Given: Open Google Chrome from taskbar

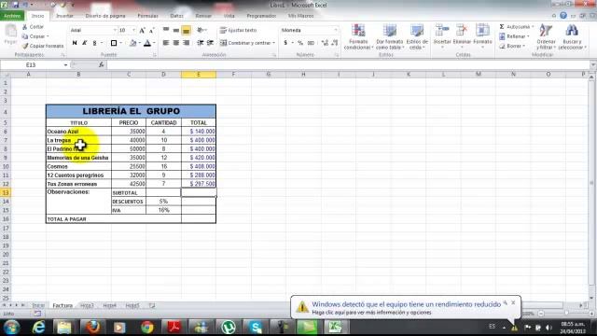Looking at the screenshot, I should pos(147,328).
